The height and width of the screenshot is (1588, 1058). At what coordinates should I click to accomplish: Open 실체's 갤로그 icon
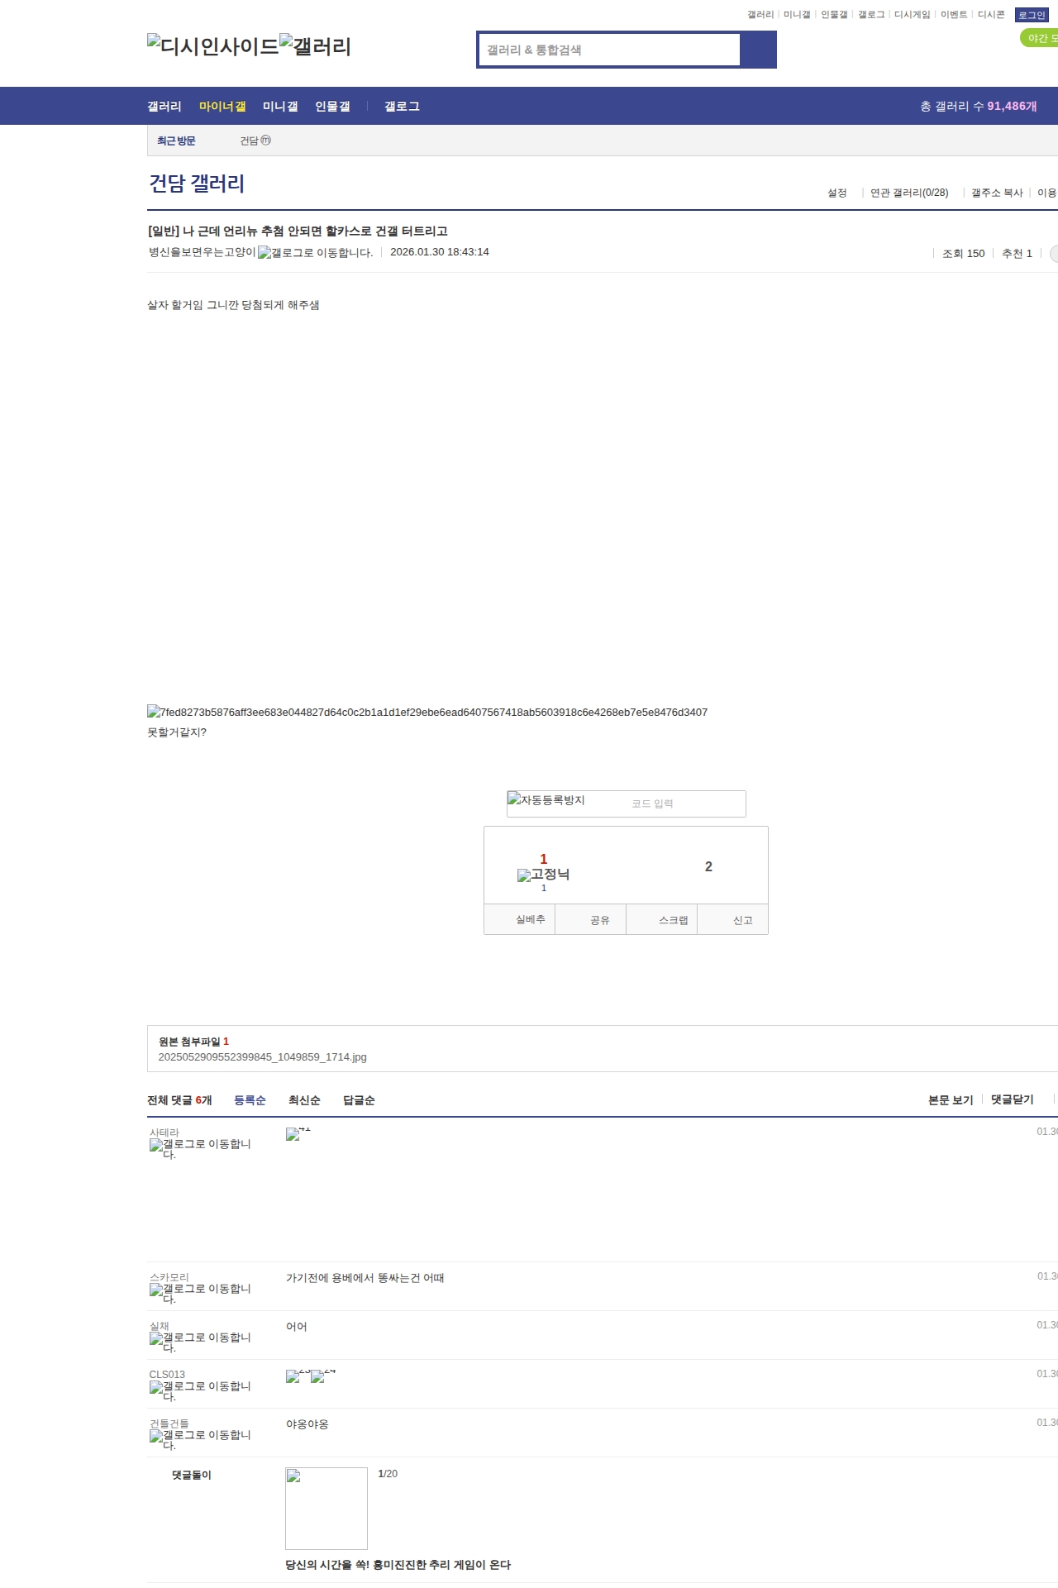[x=200, y=1342]
